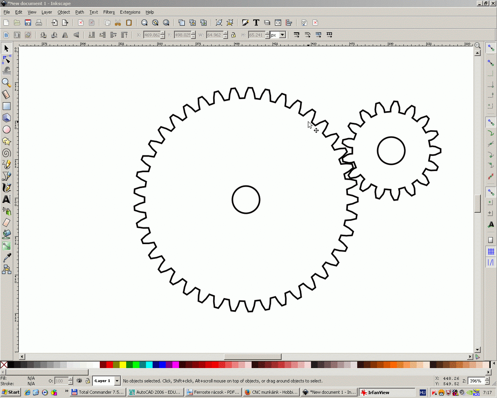This screenshot has height=398, width=497.
Task: Open the Filters menu
Action: click(109, 12)
